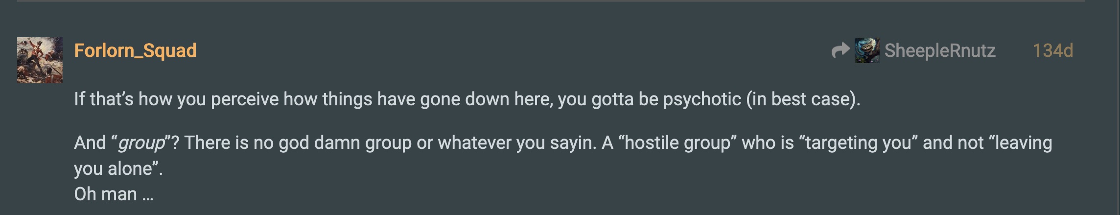Jump to SheepleRnutz's replied post
The height and width of the screenshot is (215, 1120).
pyautogui.click(x=940, y=50)
